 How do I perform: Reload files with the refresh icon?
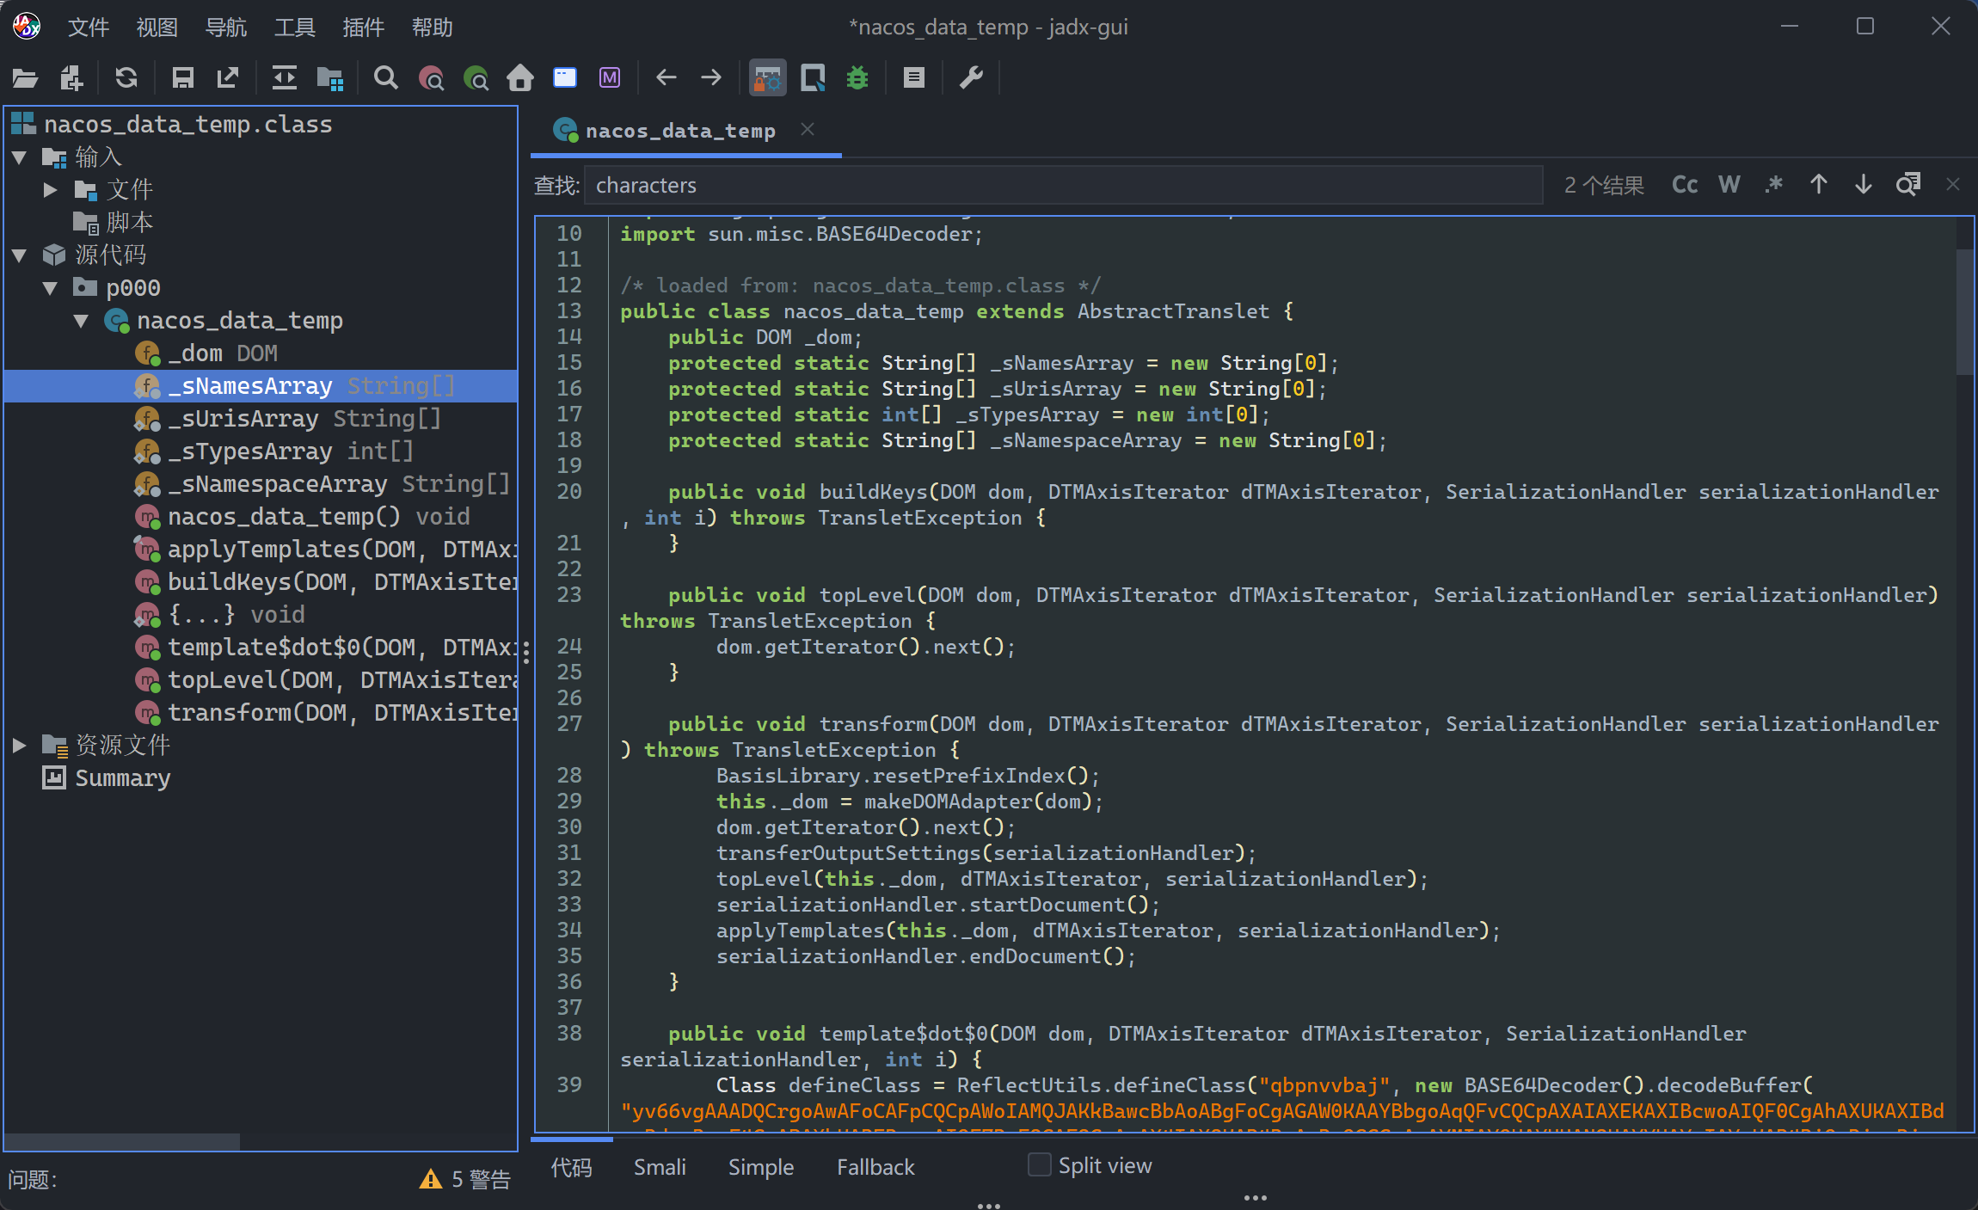click(126, 78)
